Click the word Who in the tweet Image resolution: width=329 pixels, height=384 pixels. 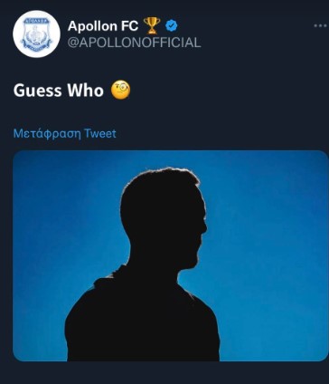[85, 91]
